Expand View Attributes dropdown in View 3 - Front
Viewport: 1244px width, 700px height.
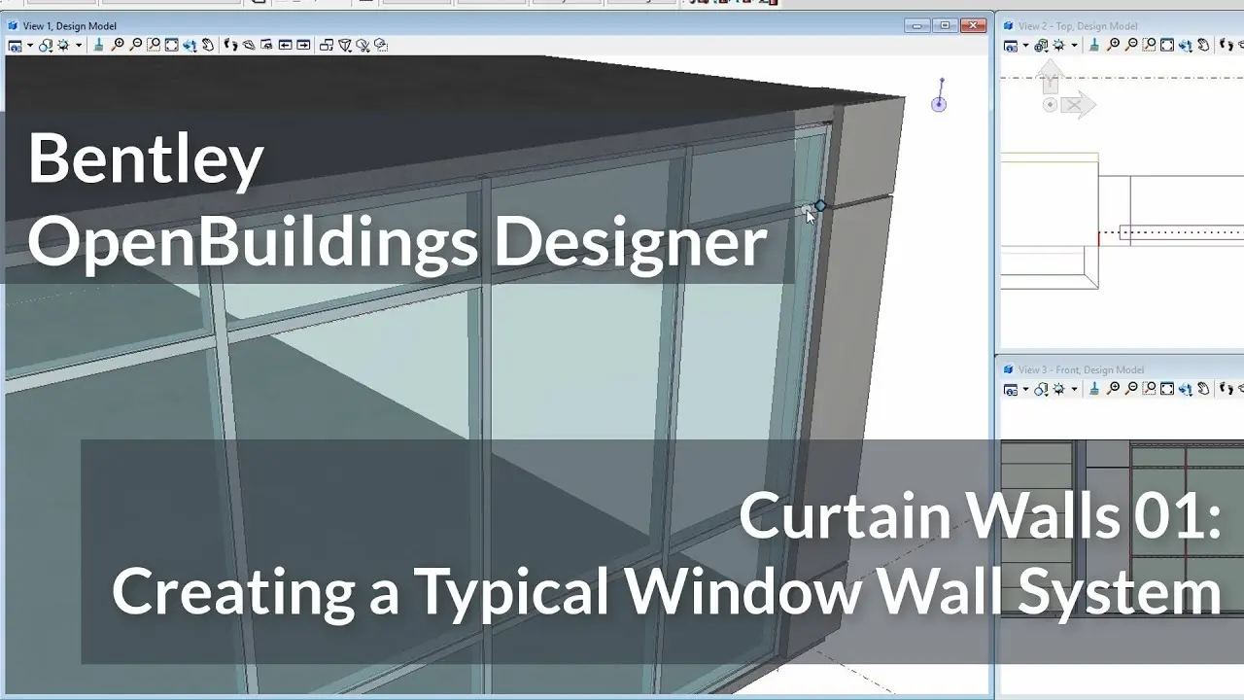(1025, 390)
